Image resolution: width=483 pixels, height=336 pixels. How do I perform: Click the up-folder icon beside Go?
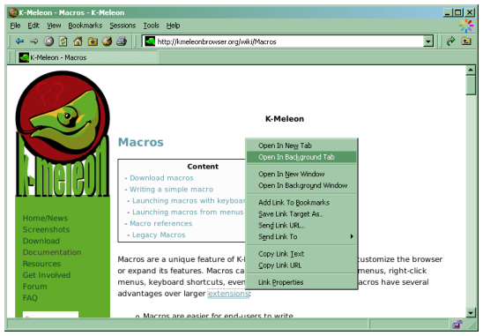tap(466, 41)
